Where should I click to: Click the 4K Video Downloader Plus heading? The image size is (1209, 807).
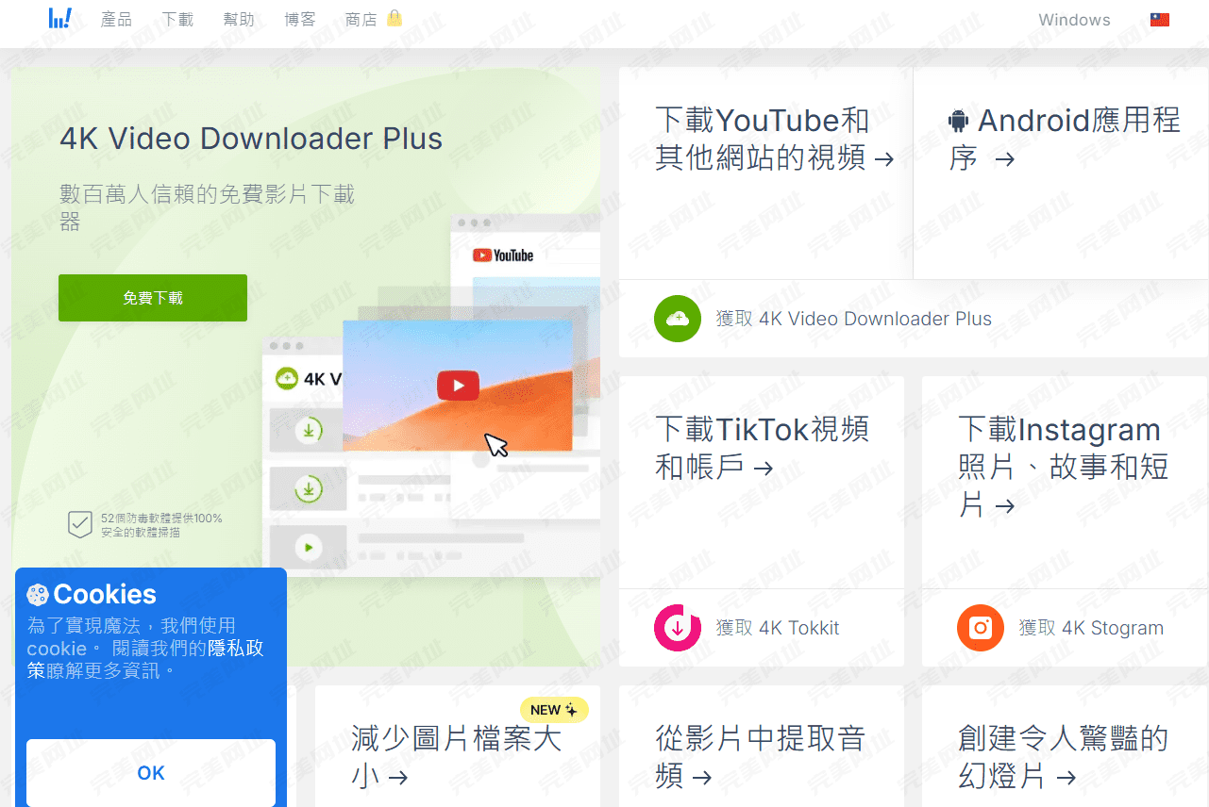click(251, 139)
